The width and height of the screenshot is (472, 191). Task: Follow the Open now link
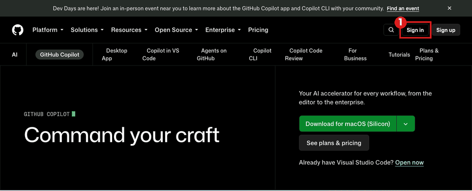click(x=410, y=163)
